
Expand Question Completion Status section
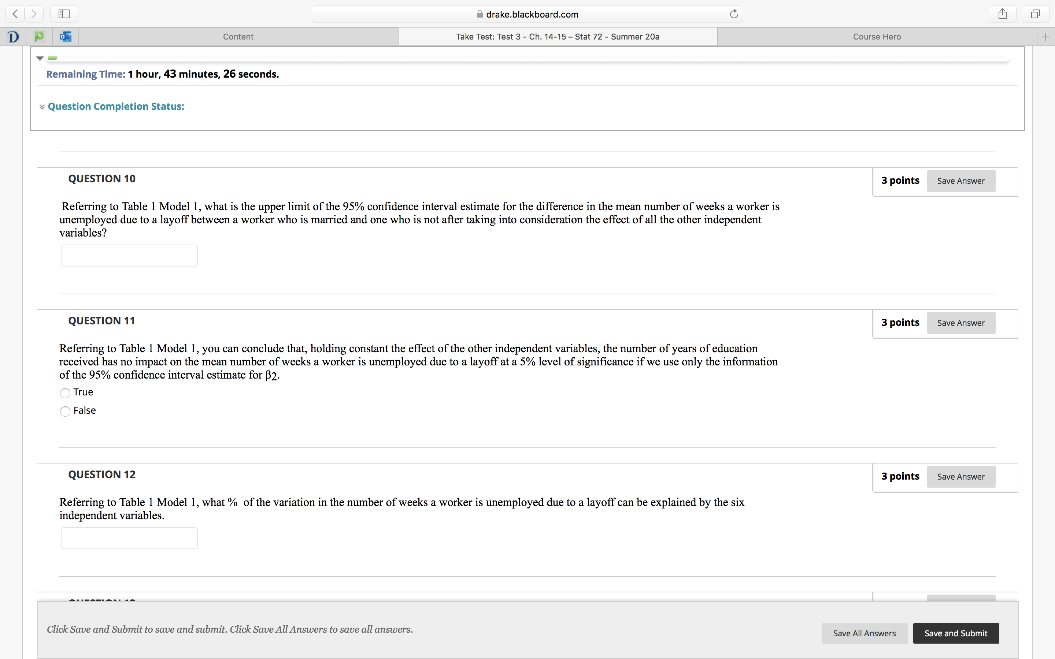115,106
